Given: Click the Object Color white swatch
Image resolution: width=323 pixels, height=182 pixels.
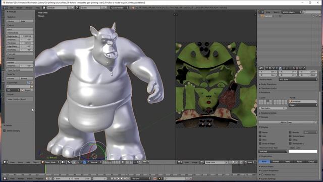Looking at the screenshot, I should pos(303,151).
